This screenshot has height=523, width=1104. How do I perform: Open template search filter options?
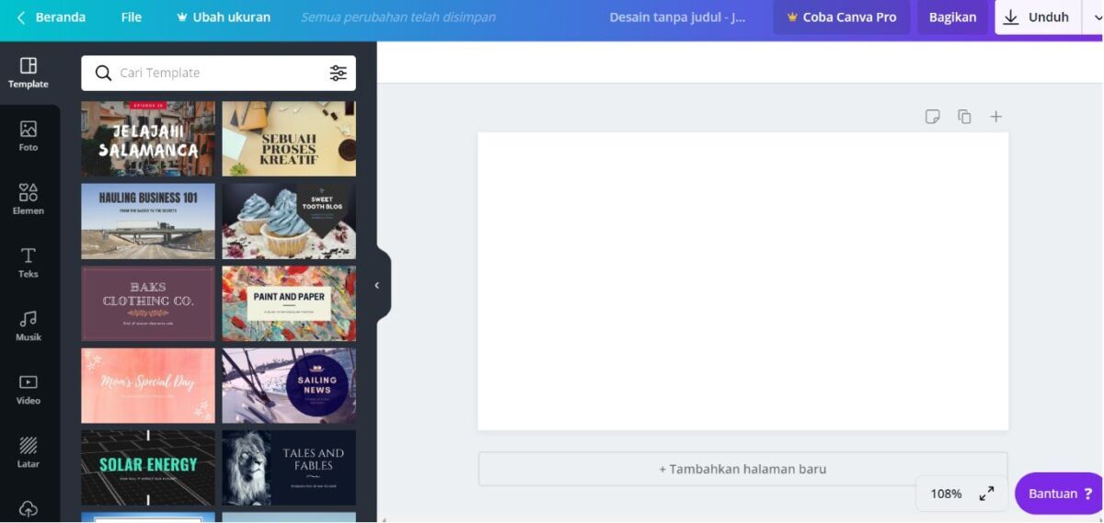pyautogui.click(x=339, y=74)
